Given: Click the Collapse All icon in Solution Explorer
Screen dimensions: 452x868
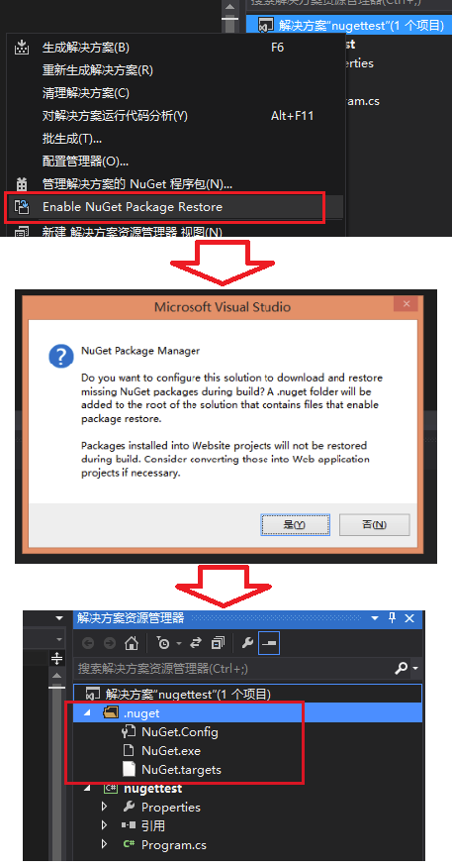Looking at the screenshot, I should [218, 643].
